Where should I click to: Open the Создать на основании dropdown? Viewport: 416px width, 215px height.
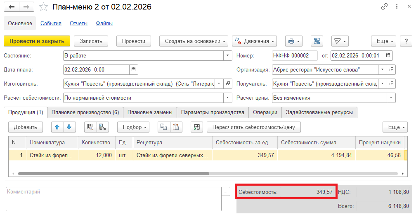tap(194, 41)
